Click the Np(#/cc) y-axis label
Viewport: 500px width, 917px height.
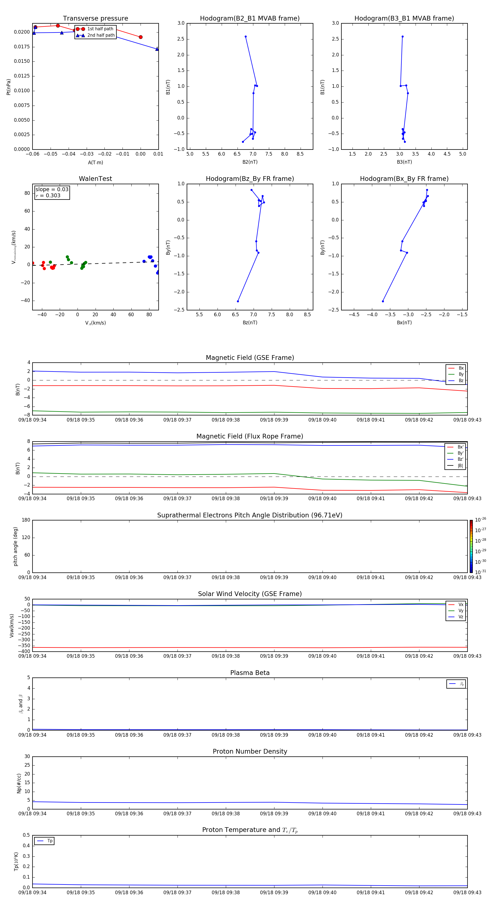click(19, 783)
